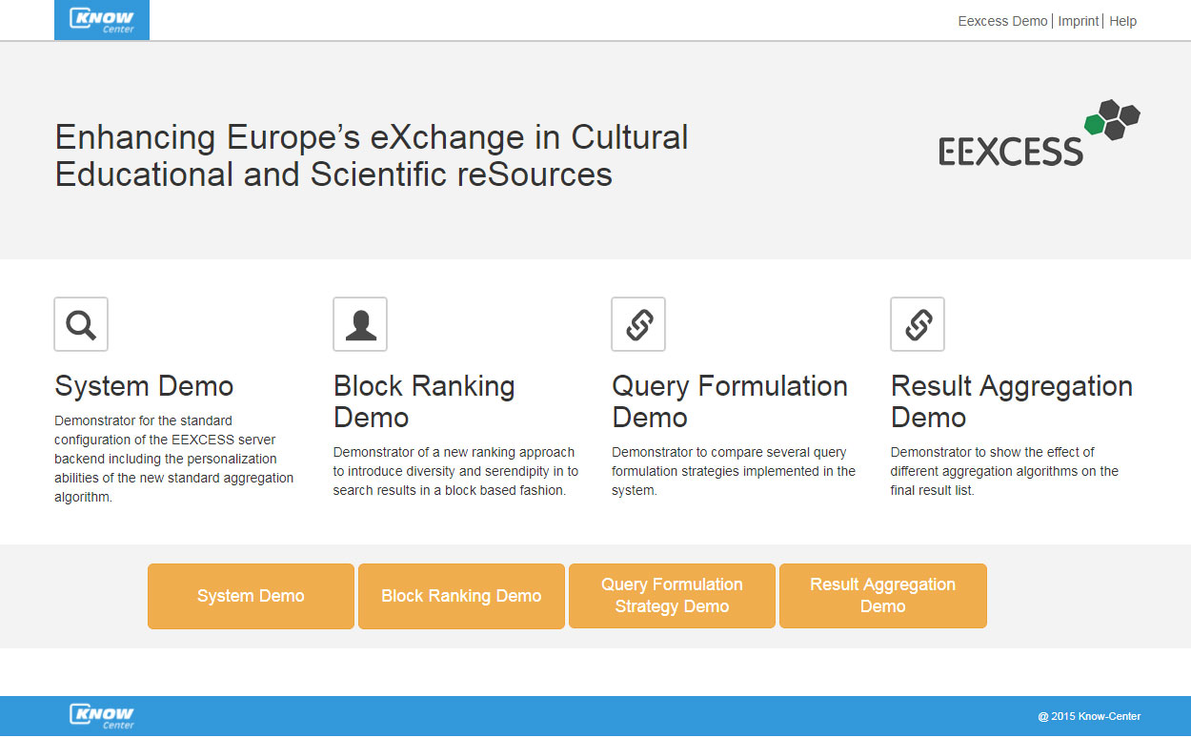This screenshot has height=738, width=1191.
Task: Launch the orange Result Aggregation Demo button
Action: tap(883, 596)
